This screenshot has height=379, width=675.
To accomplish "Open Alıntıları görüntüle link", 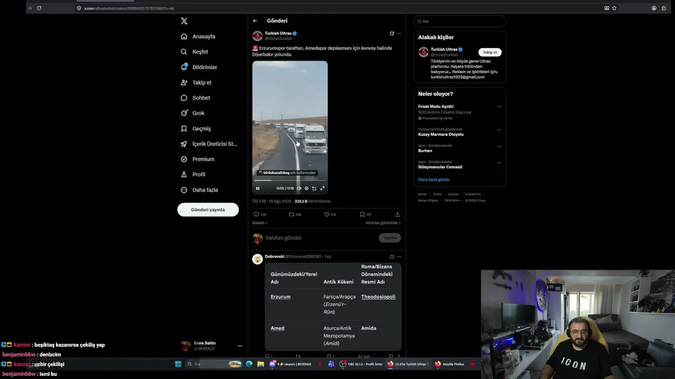I will [x=383, y=223].
